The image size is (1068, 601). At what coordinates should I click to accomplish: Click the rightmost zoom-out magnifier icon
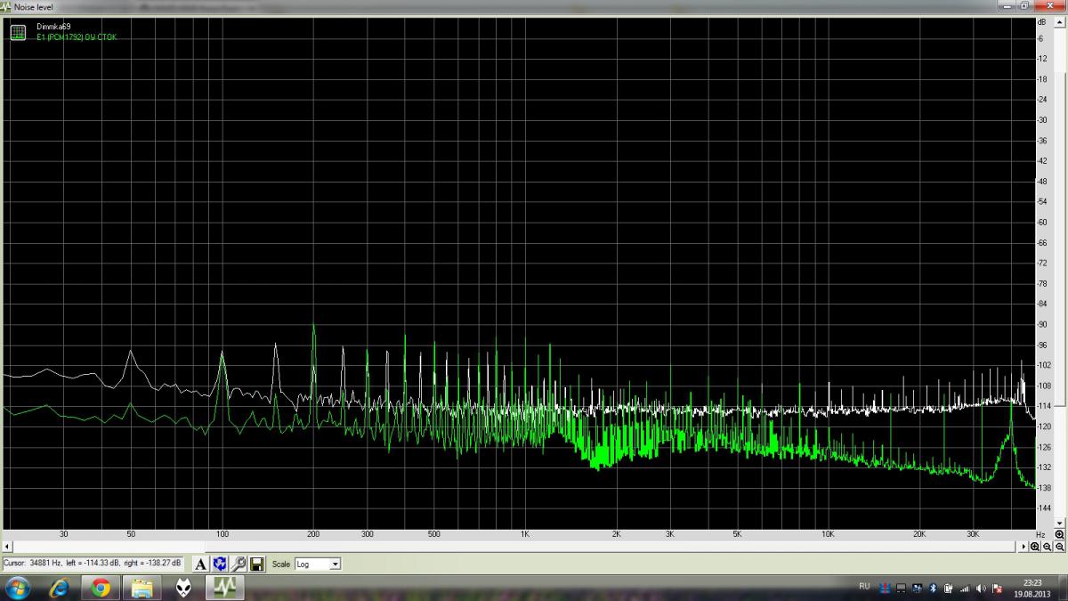pos(1060,546)
